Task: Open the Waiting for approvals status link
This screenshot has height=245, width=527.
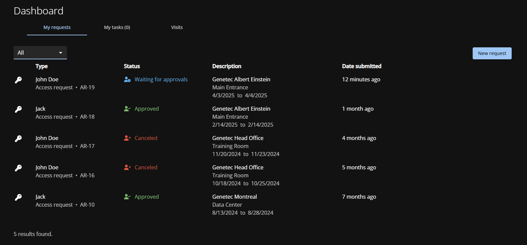Action: pos(161,79)
